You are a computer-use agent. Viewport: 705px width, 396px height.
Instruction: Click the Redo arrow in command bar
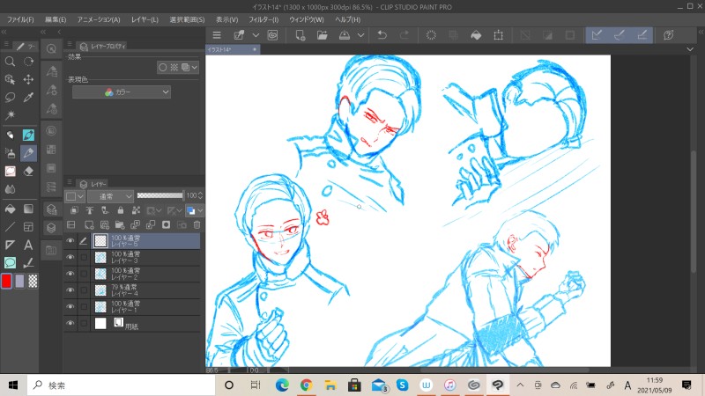pos(404,35)
